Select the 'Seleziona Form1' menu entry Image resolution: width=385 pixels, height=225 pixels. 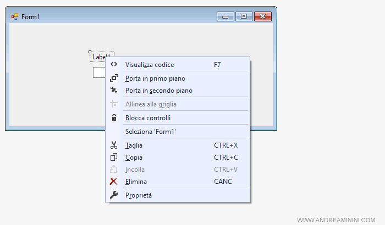[x=150, y=132]
